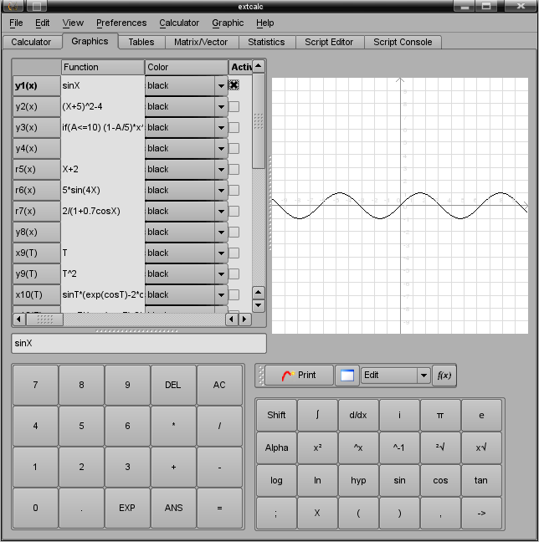The width and height of the screenshot is (539, 542).
Task: Activate the x9(T) checkbox
Action: click(x=234, y=253)
